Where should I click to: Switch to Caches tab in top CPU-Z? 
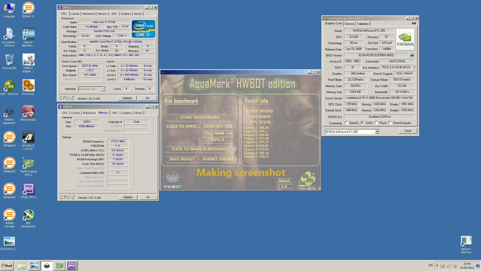(75, 14)
